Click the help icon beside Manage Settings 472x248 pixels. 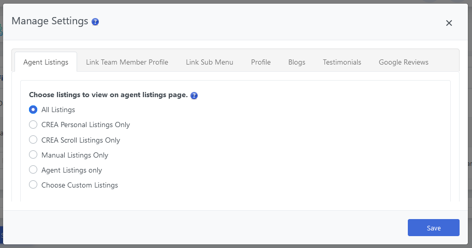(95, 22)
